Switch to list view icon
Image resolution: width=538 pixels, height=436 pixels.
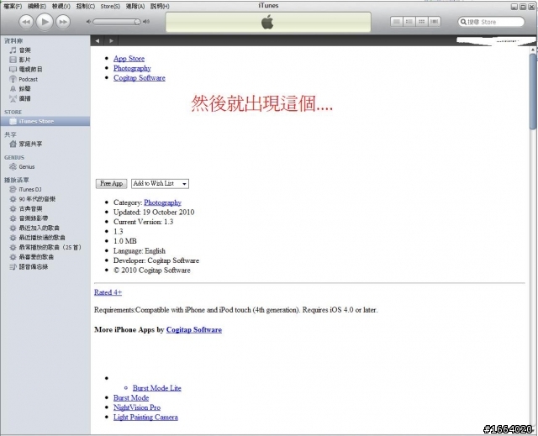396,22
